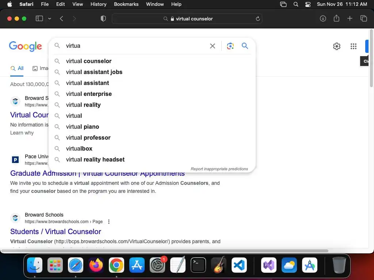Click the vertical page scrollbar
Viewport: 374px width, 280px height.
pos(371,58)
